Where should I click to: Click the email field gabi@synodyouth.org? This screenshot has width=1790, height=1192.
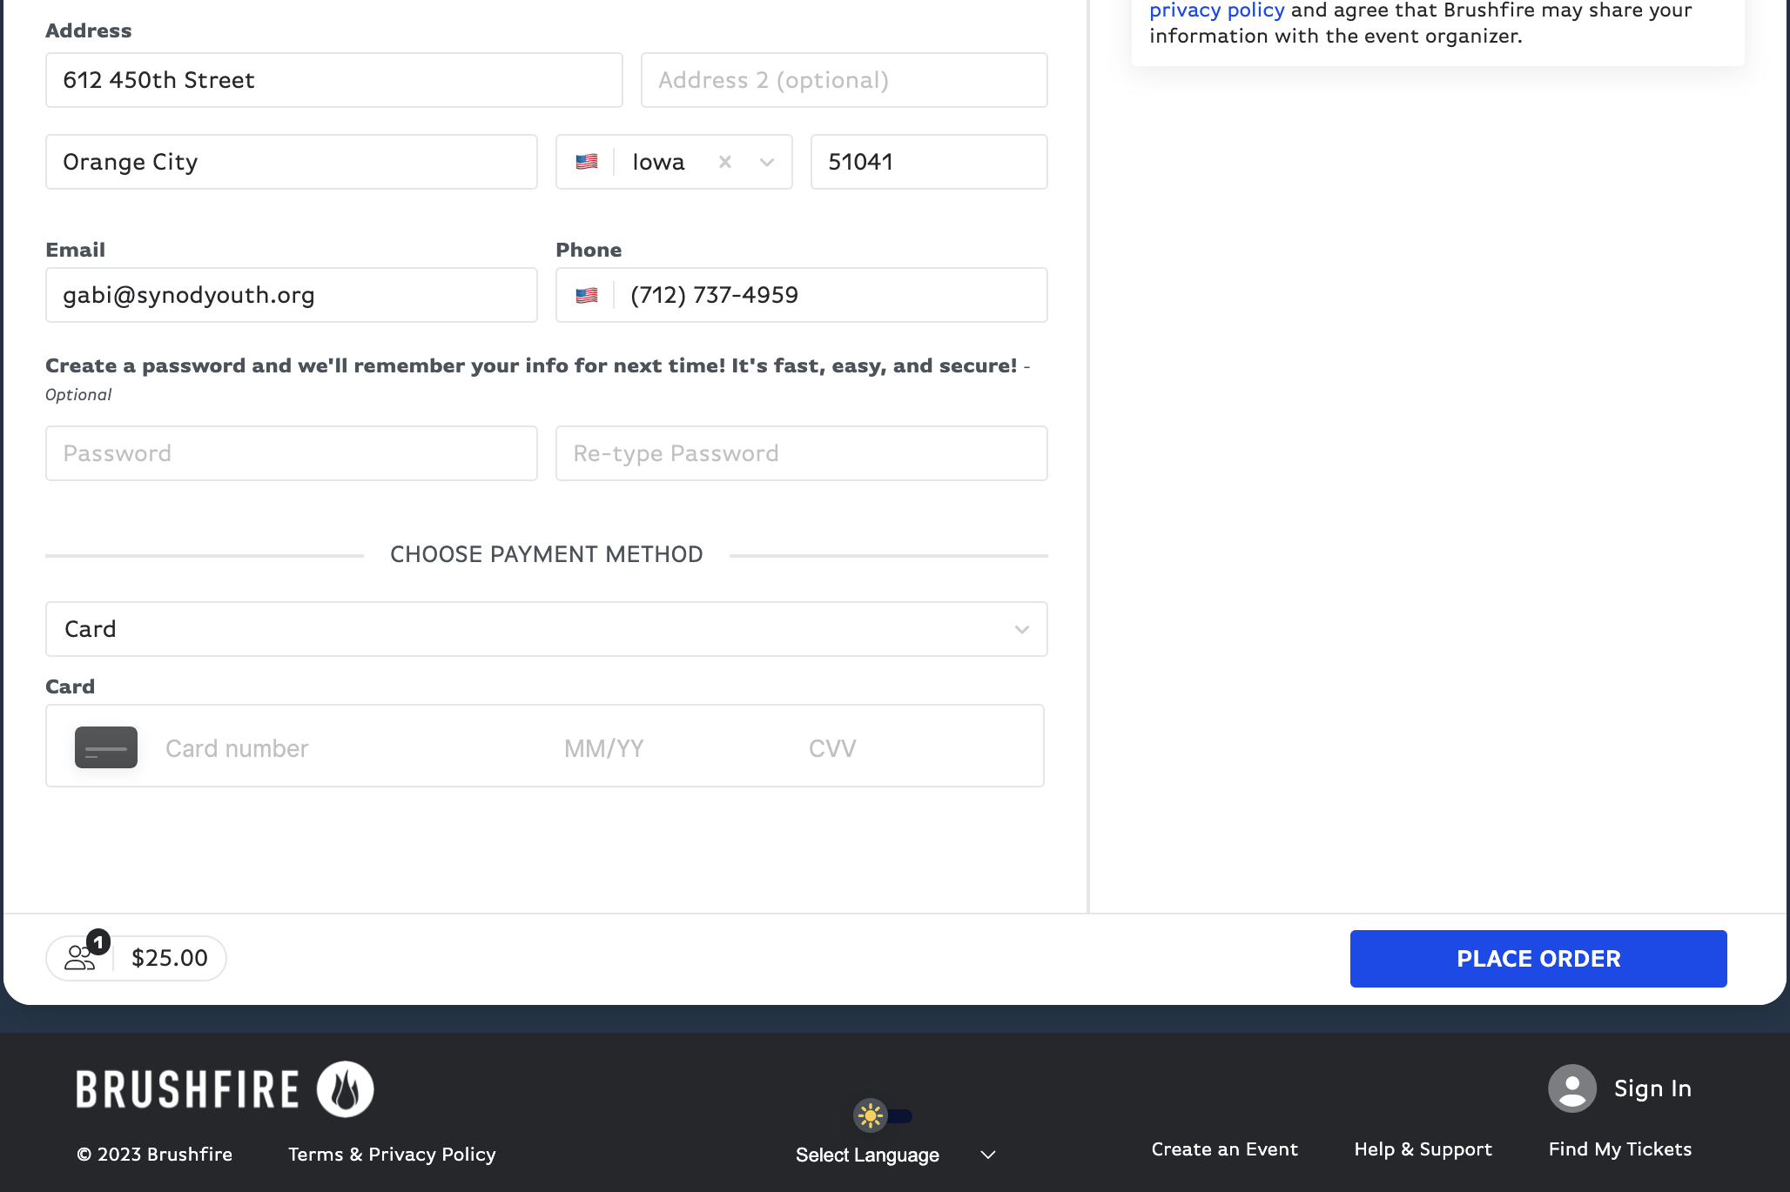pyautogui.click(x=292, y=295)
